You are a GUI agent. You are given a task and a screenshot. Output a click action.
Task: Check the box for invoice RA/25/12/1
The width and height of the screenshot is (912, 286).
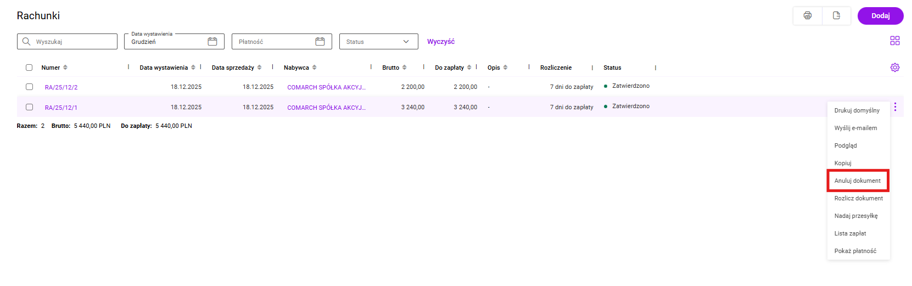[x=29, y=107]
